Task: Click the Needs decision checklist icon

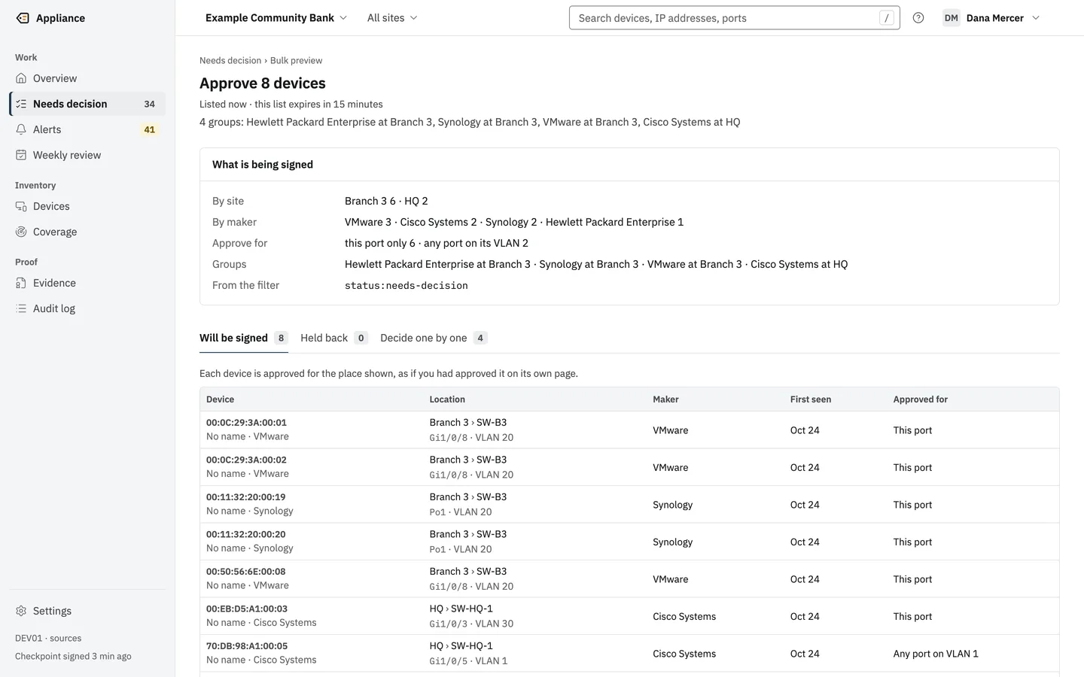Action: tap(21, 104)
